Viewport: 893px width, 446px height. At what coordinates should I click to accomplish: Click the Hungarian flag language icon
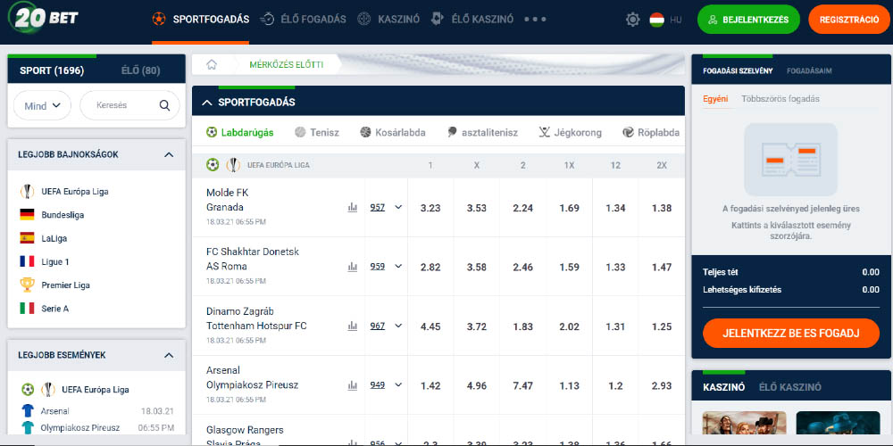(x=656, y=20)
